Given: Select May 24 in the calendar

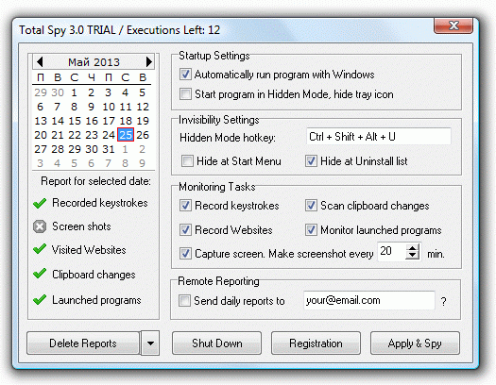Looking at the screenshot, I should 109,135.
